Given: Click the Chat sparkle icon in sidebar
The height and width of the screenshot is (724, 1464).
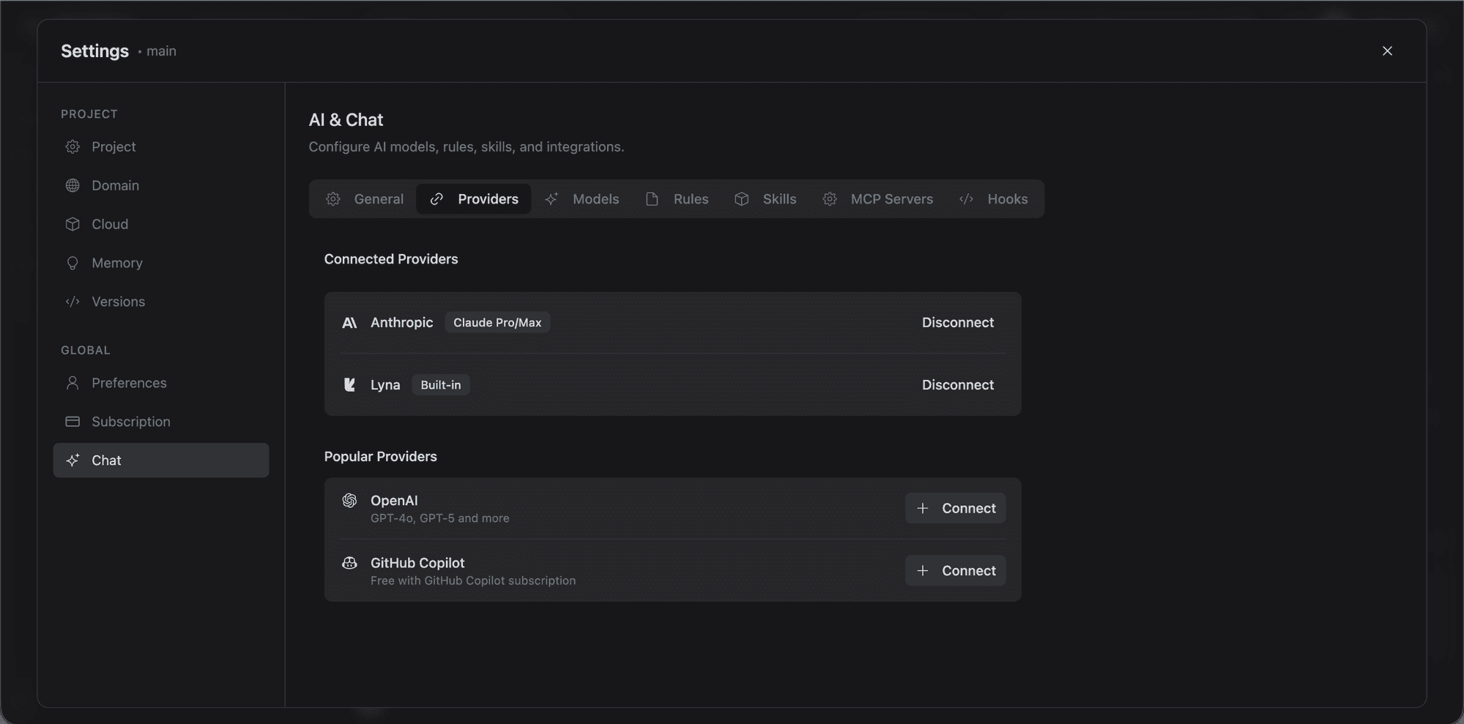Looking at the screenshot, I should 73,460.
